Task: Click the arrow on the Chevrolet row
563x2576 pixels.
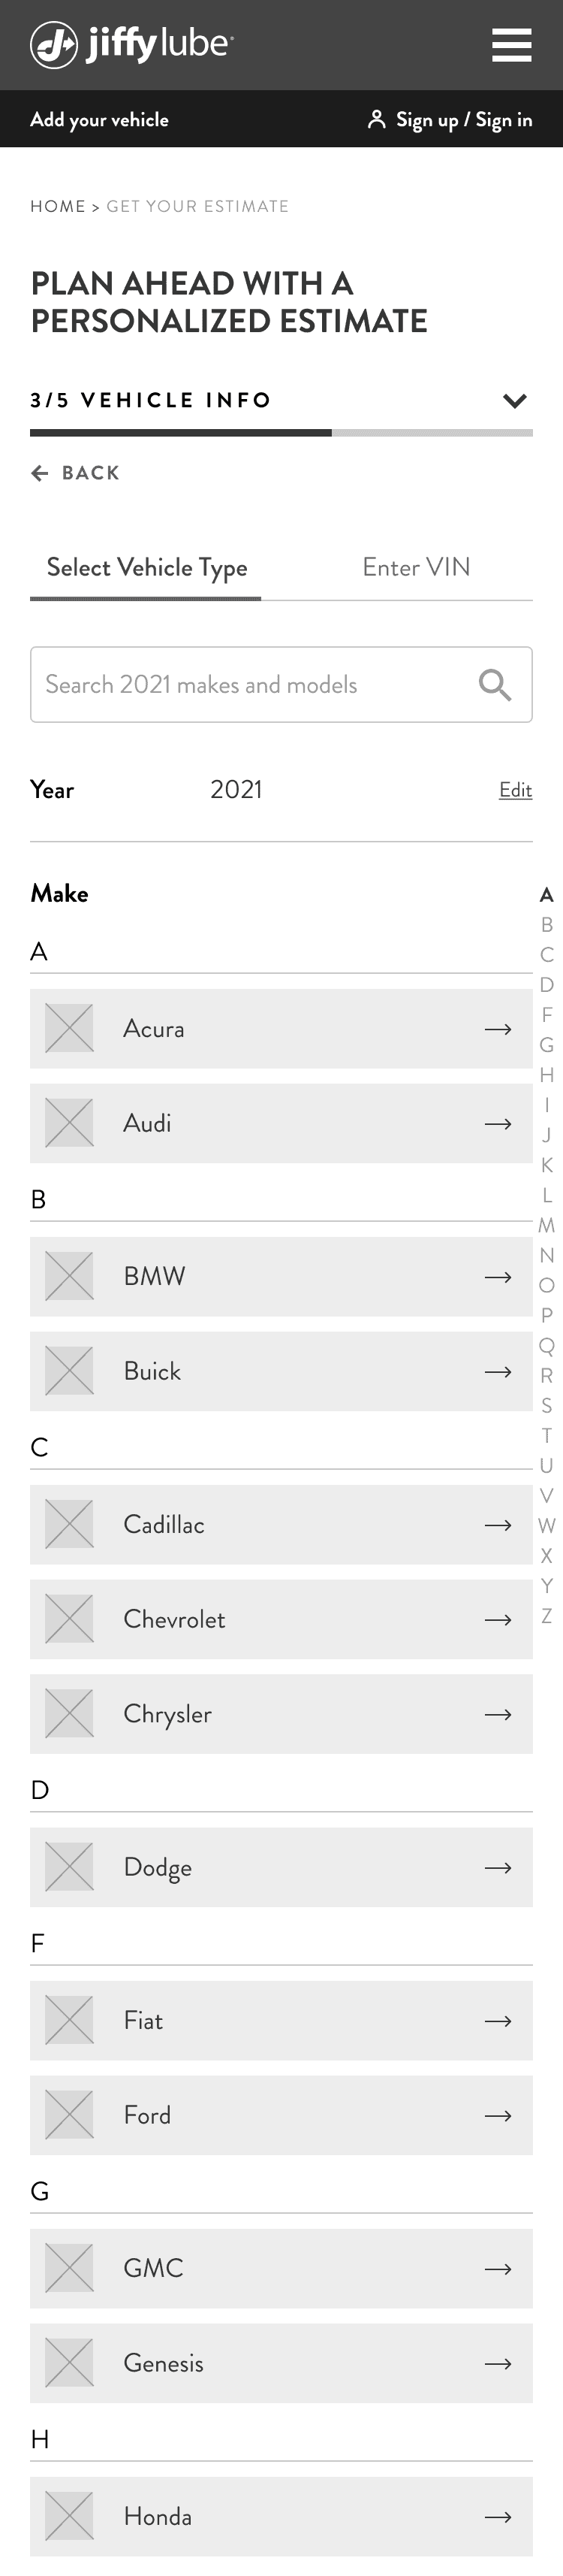Action: (497, 1619)
